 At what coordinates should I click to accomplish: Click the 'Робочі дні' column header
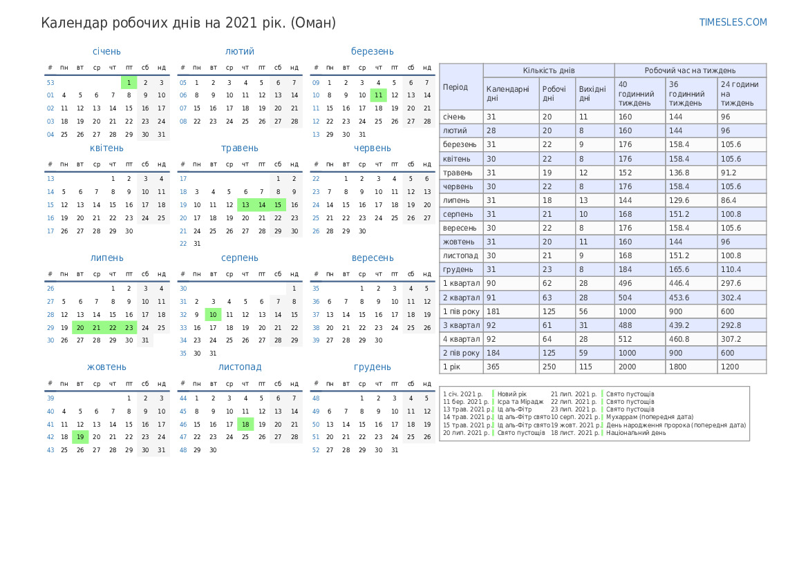[557, 94]
